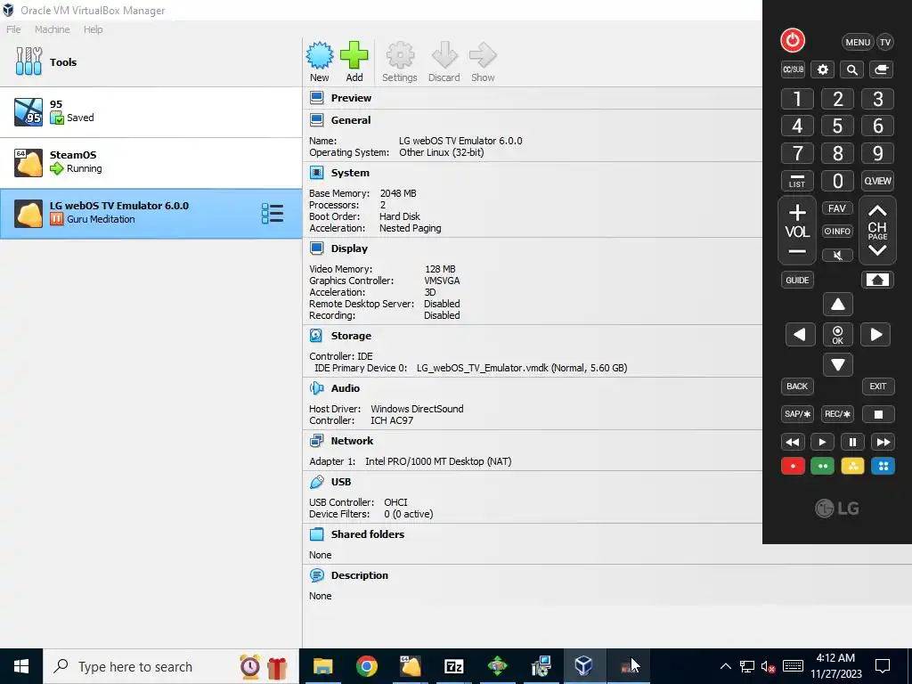This screenshot has width=912, height=684.
Task: Click number 0 on the remote keypad
Action: pyautogui.click(x=837, y=181)
